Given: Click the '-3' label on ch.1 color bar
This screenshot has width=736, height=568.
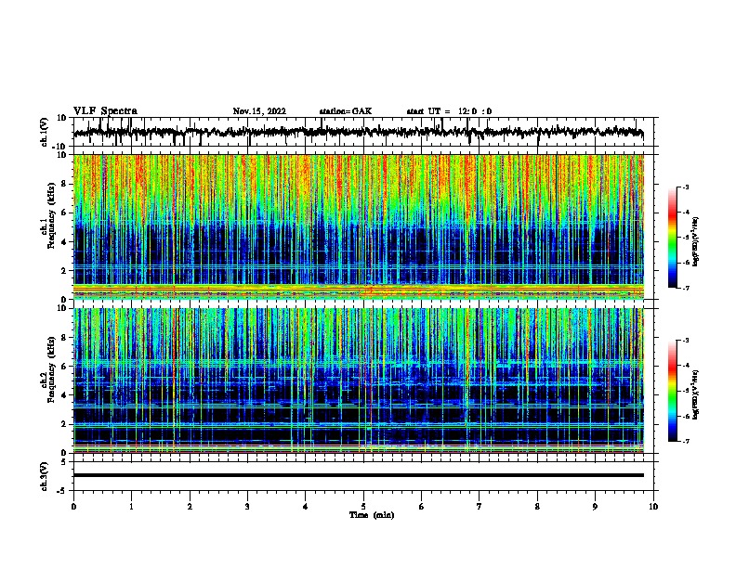Looking at the screenshot, I should [x=686, y=187].
